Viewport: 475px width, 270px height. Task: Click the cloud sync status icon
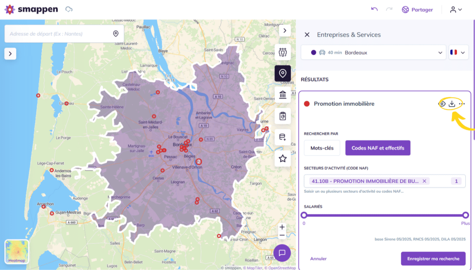click(69, 9)
